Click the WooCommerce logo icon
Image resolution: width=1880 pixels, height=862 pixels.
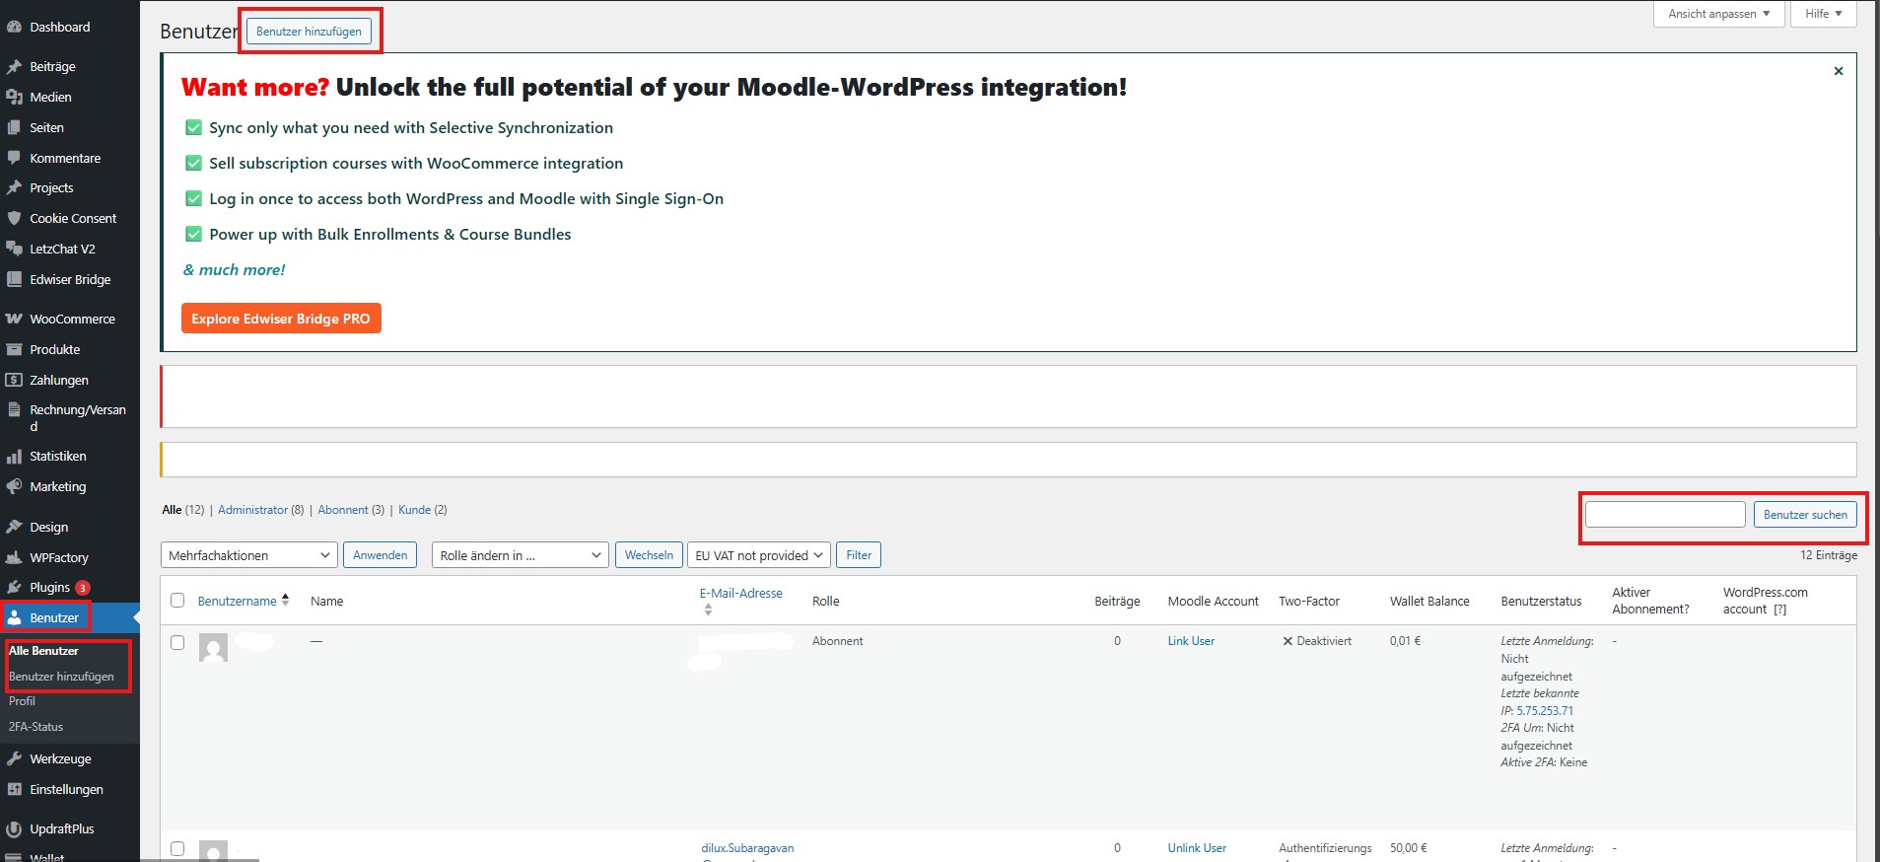click(x=14, y=319)
